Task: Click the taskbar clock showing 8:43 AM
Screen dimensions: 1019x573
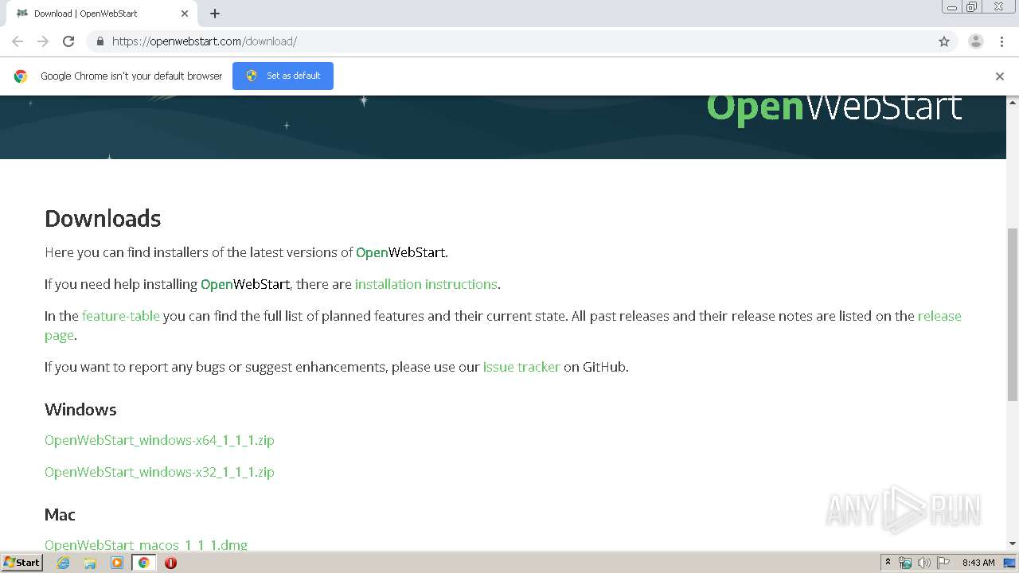Action: tap(978, 563)
